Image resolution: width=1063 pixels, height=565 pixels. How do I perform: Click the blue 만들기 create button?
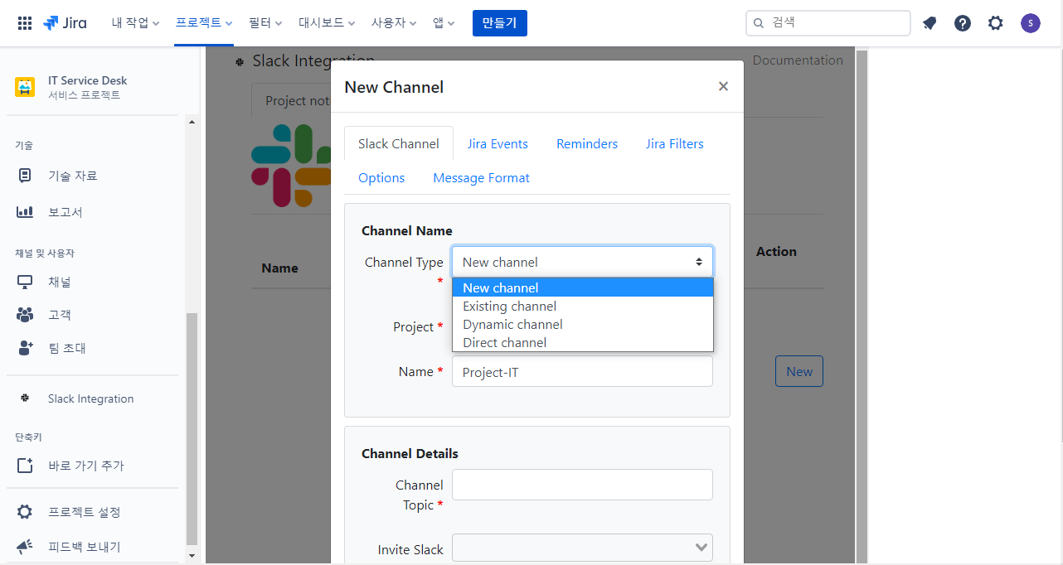click(x=499, y=23)
